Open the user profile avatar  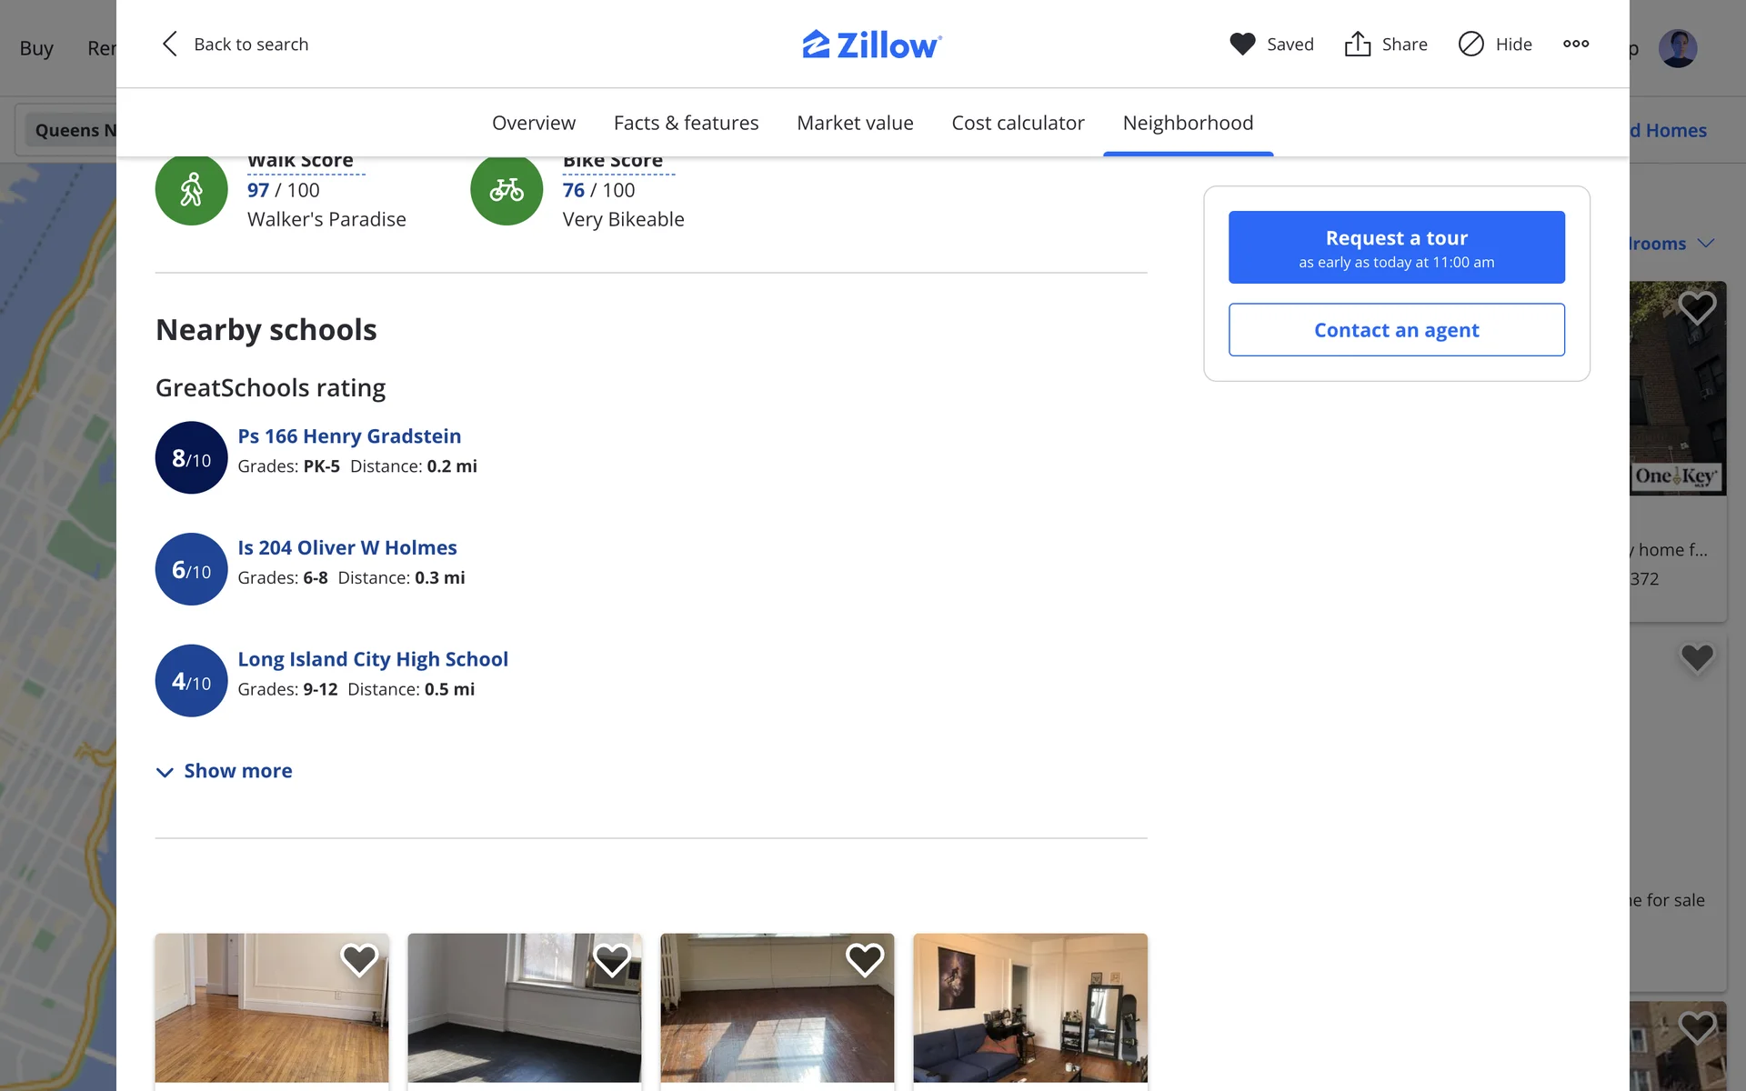tap(1677, 48)
